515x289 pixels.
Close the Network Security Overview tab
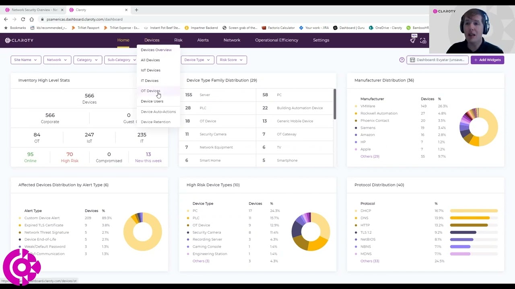[62, 10]
